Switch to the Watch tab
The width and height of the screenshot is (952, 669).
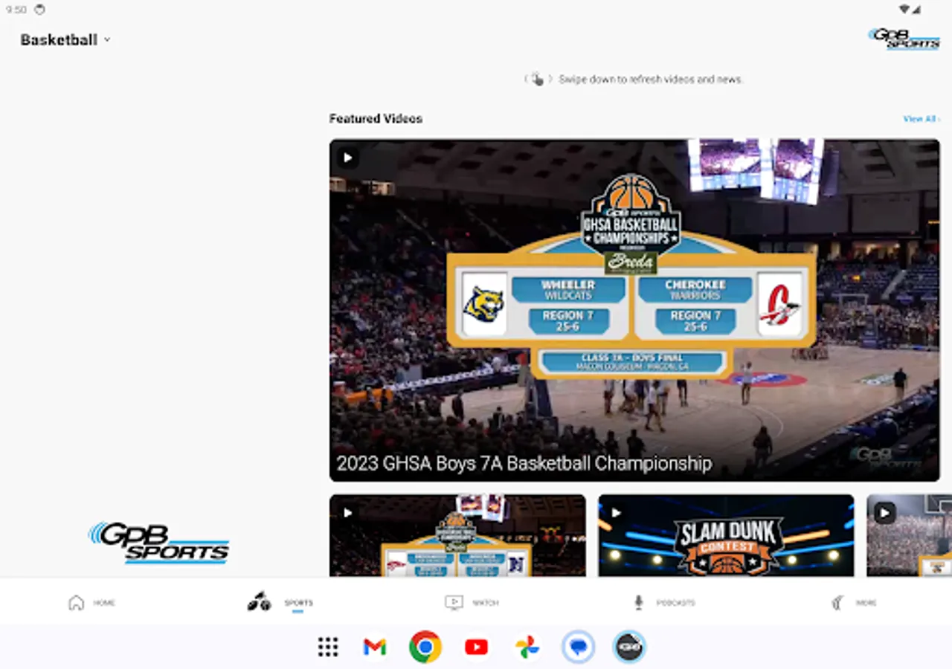(x=472, y=603)
